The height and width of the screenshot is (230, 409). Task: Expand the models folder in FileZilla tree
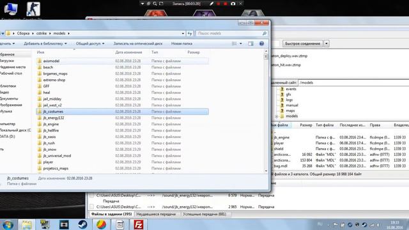click(x=277, y=116)
